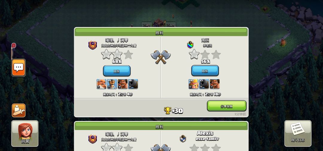The height and width of the screenshot is (151, 323).
Task: Open Alexis player profile in second log
Action: pyautogui.click(x=205, y=133)
